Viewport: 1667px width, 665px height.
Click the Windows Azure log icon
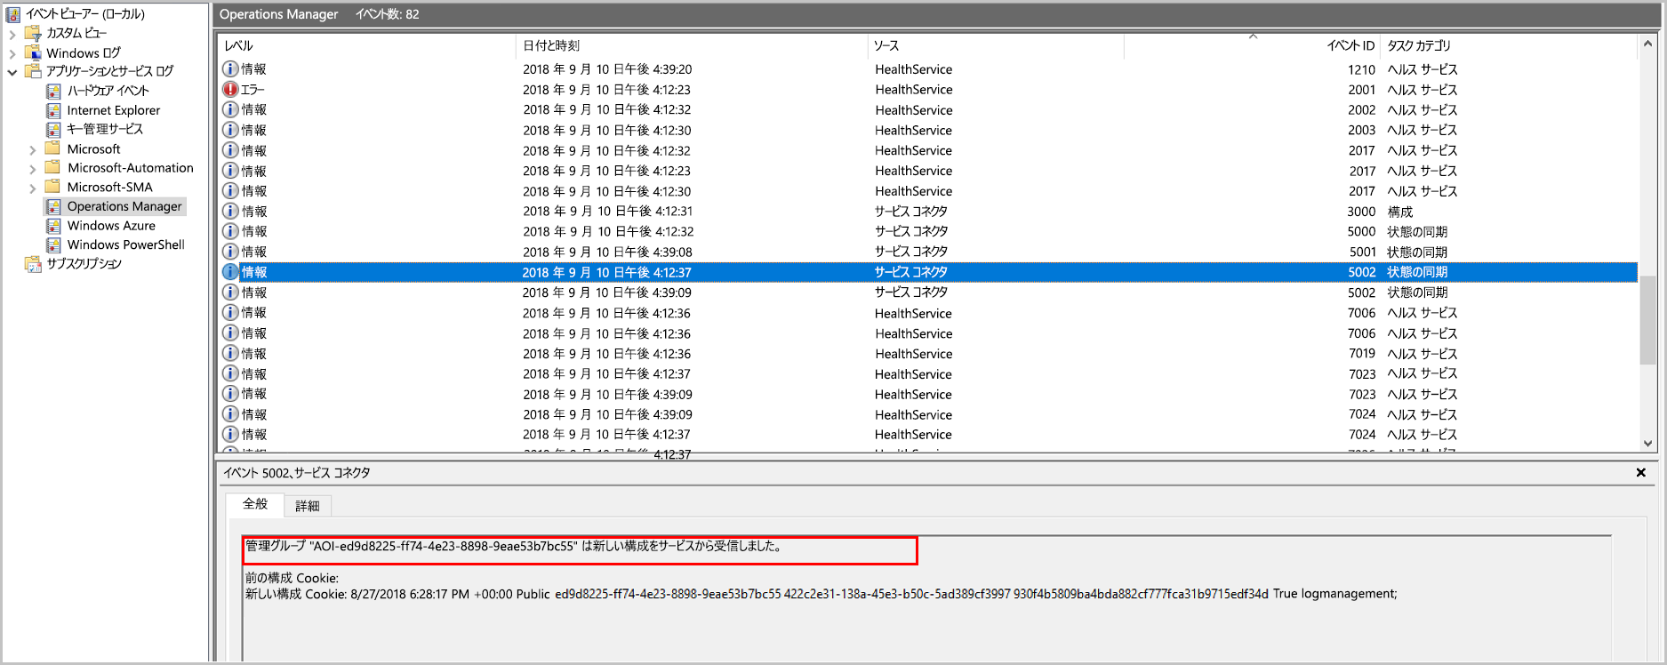53,226
